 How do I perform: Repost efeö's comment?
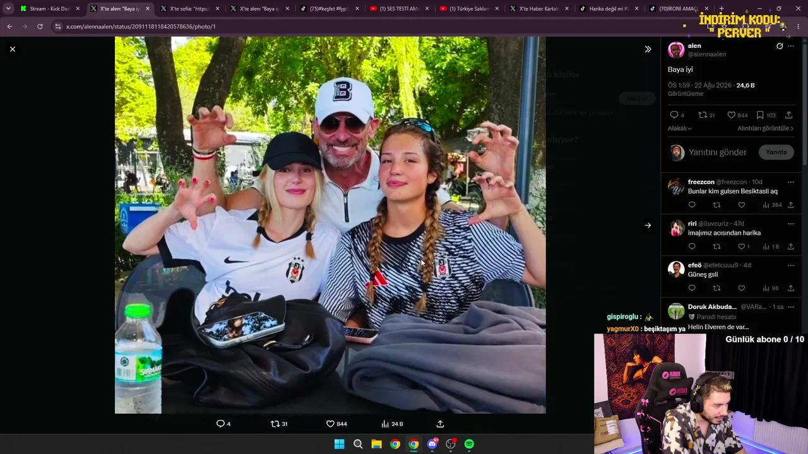tap(716, 288)
